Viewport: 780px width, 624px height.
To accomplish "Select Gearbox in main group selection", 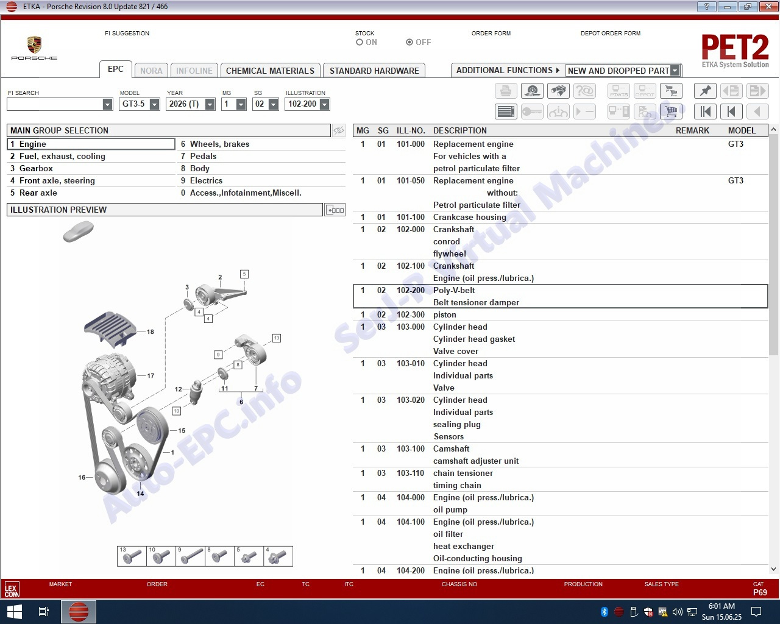I will (36, 168).
